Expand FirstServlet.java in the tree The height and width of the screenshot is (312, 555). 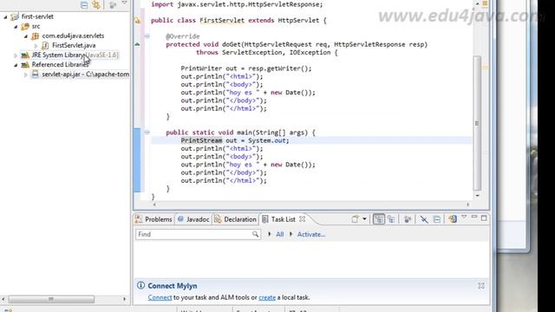pyautogui.click(x=36, y=46)
